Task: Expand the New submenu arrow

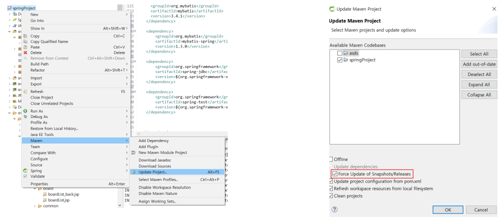Action: pyautogui.click(x=127, y=14)
